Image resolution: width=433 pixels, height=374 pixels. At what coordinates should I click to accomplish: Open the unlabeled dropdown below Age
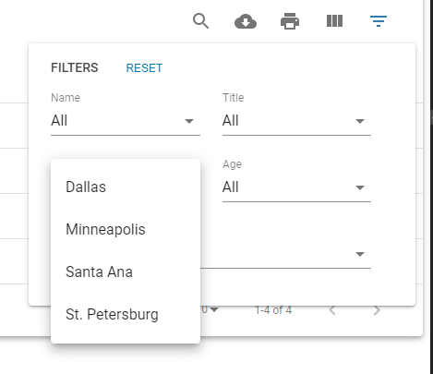point(285,254)
